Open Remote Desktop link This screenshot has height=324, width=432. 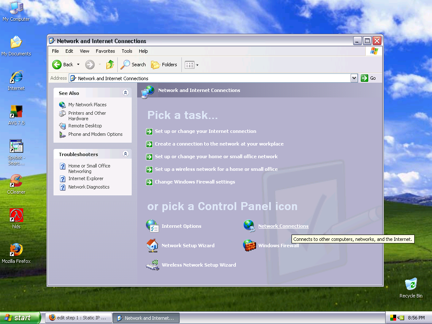(85, 126)
